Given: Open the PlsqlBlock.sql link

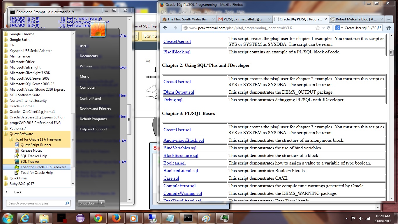Looking at the screenshot, I should tap(177, 52).
